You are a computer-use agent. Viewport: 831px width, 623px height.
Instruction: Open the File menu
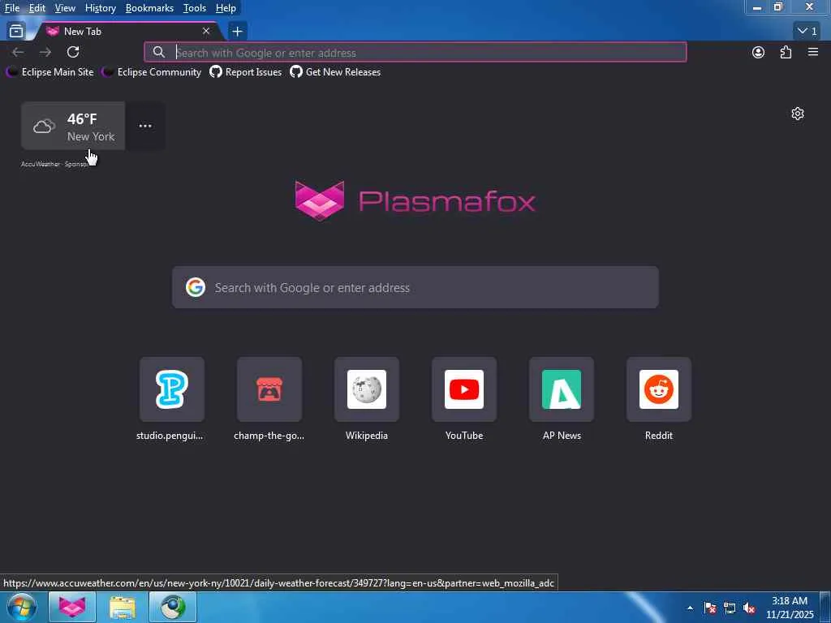12,8
